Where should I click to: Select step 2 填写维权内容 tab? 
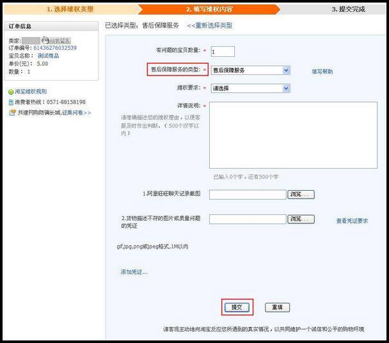tap(210, 10)
